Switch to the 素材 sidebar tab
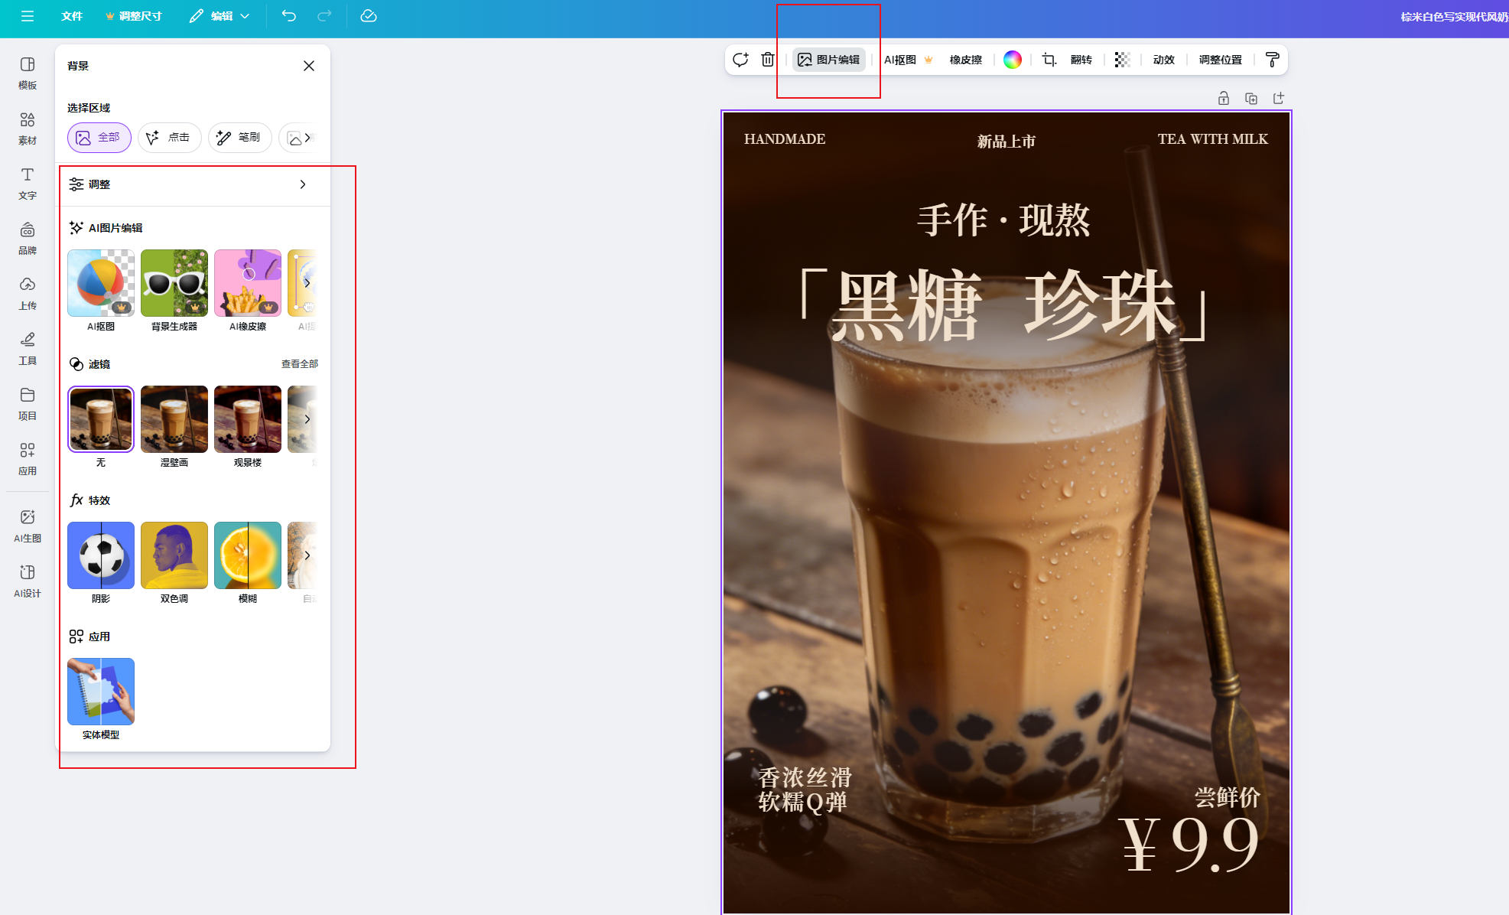1509x915 pixels. (28, 128)
